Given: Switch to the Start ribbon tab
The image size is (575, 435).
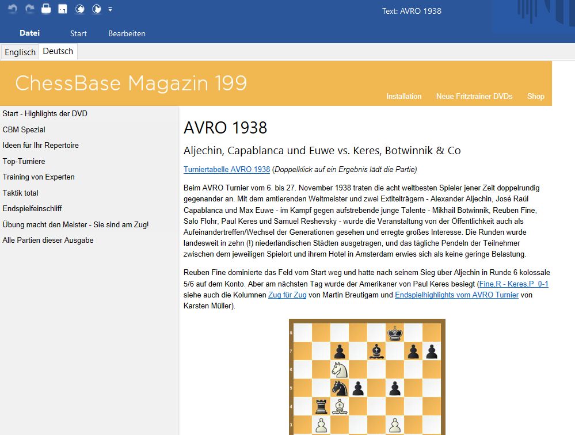Looking at the screenshot, I should pyautogui.click(x=78, y=33).
